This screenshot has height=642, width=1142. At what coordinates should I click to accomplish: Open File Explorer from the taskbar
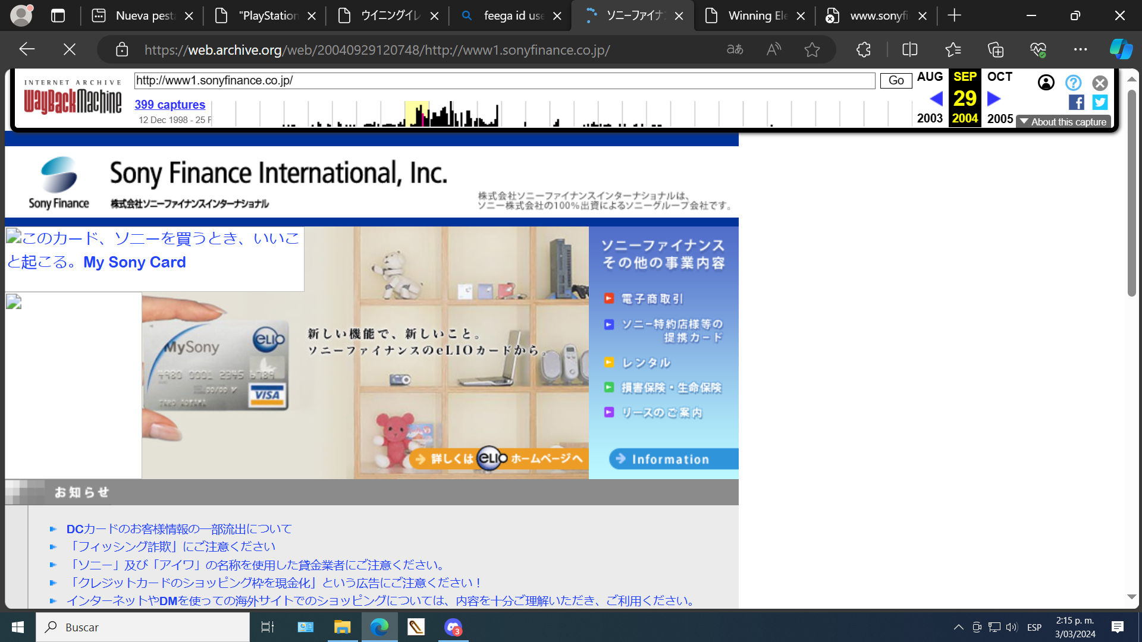[343, 627]
